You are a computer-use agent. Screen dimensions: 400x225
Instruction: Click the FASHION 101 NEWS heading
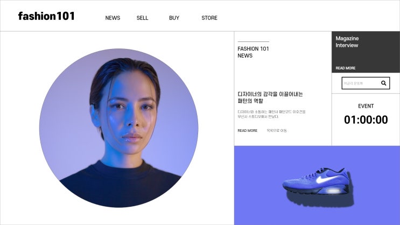coord(253,52)
